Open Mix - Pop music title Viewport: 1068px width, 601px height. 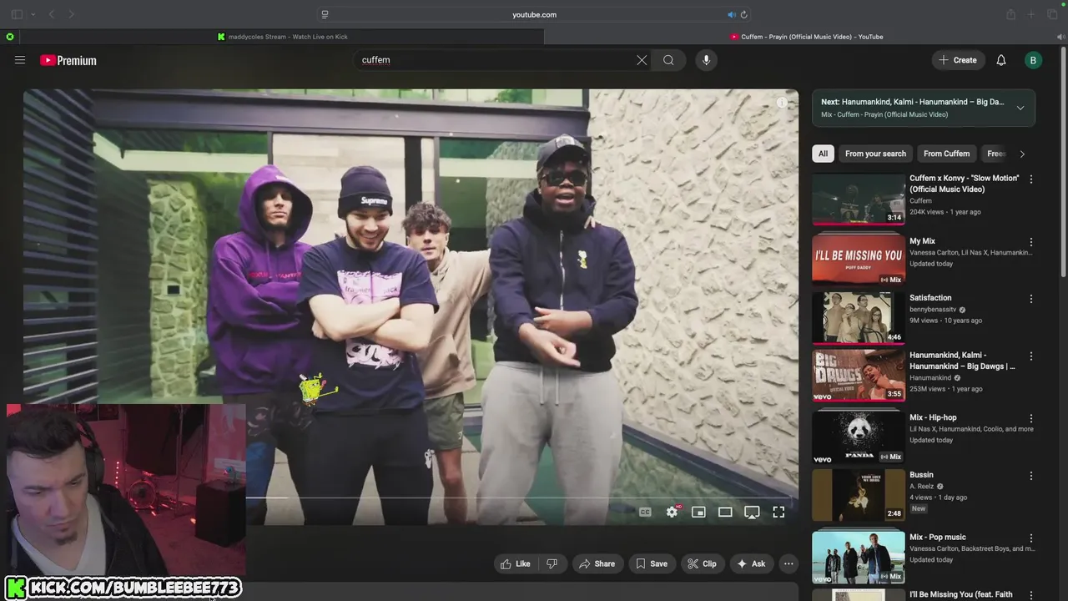(x=938, y=538)
